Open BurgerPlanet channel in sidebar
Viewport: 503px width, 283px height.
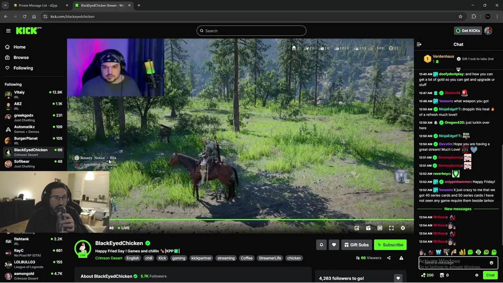33,140
